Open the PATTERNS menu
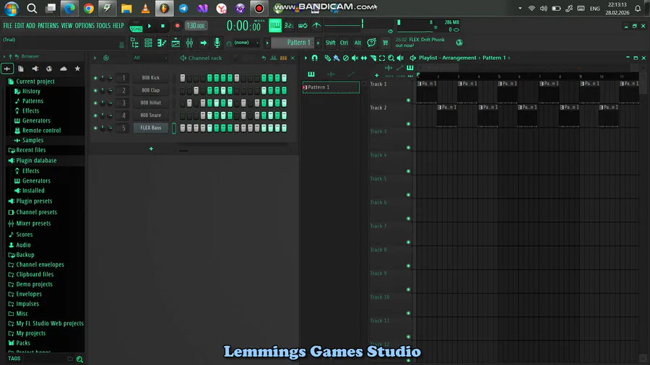 tap(48, 26)
